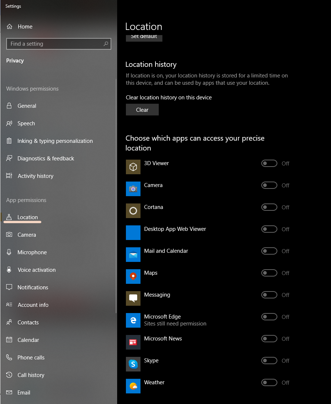Viewport: 331px width, 404px height.
Task: Click the Microsoft Edge app icon
Action: [x=133, y=320]
